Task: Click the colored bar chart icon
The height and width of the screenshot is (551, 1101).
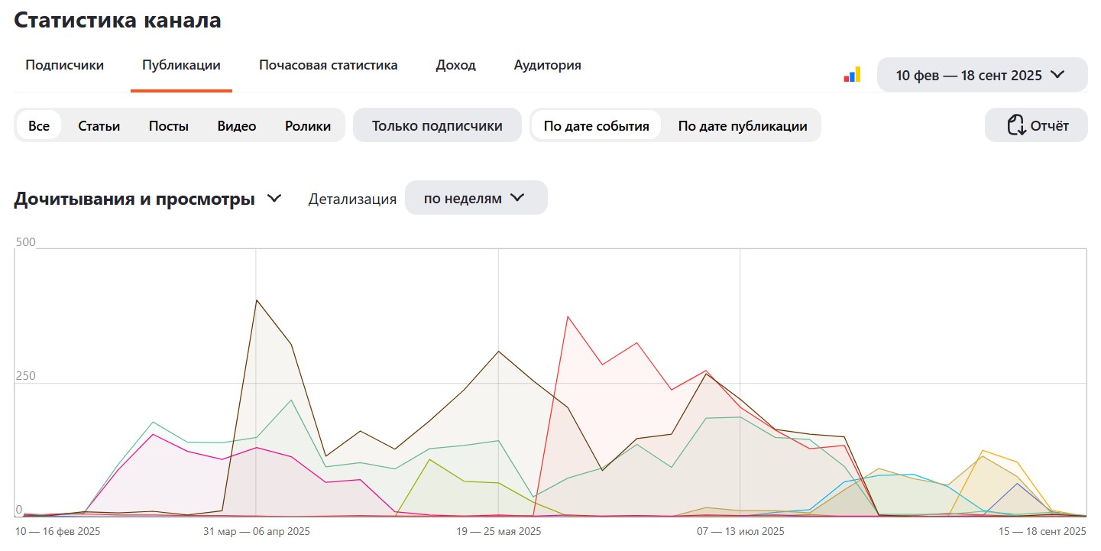Action: click(852, 75)
